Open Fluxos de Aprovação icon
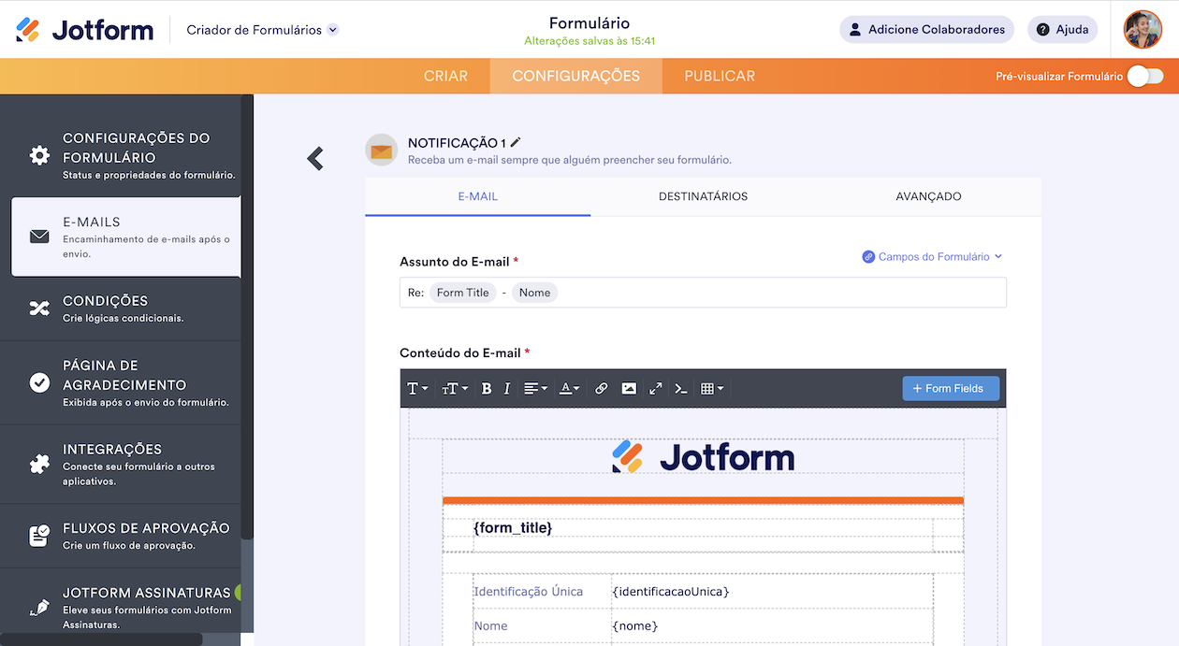This screenshot has width=1179, height=646. [x=39, y=536]
